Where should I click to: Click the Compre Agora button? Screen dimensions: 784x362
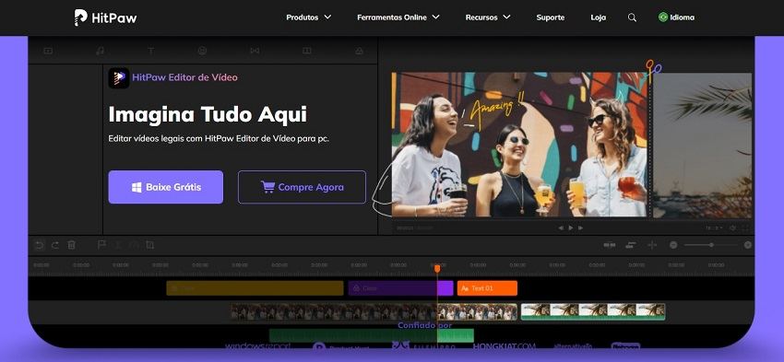[302, 187]
